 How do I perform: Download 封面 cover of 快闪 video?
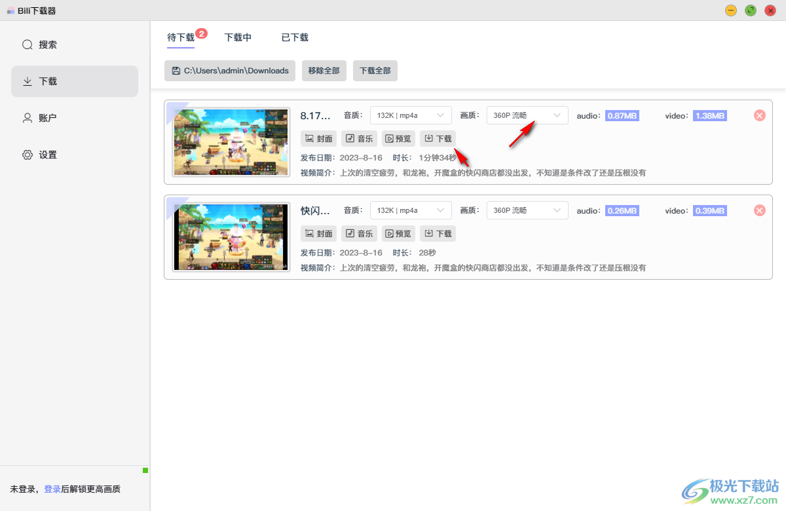[318, 234]
